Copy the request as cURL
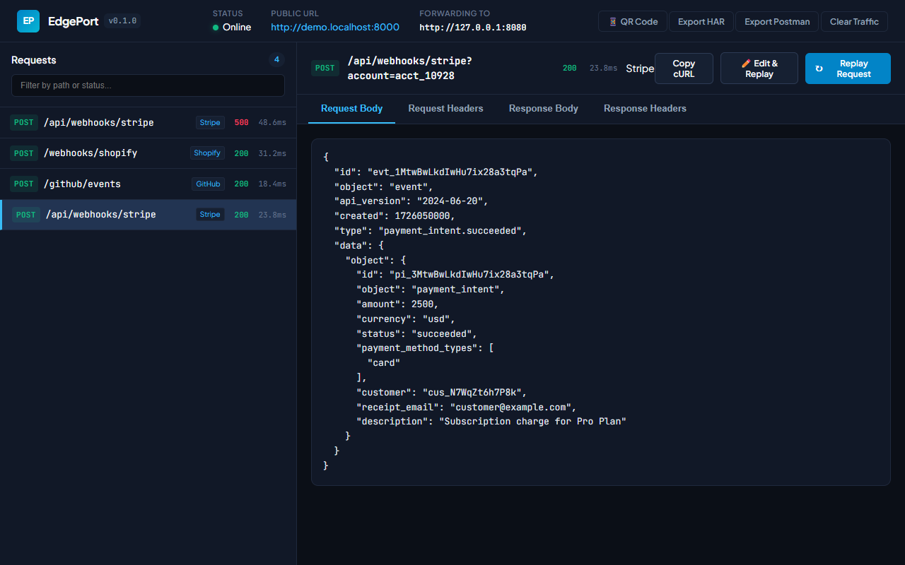The width and height of the screenshot is (905, 565). pyautogui.click(x=684, y=69)
